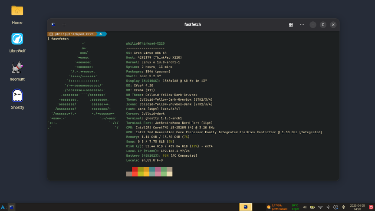Launch Ghostty from the desktop icon
Viewport: 375px width, 211px height.
click(17, 99)
